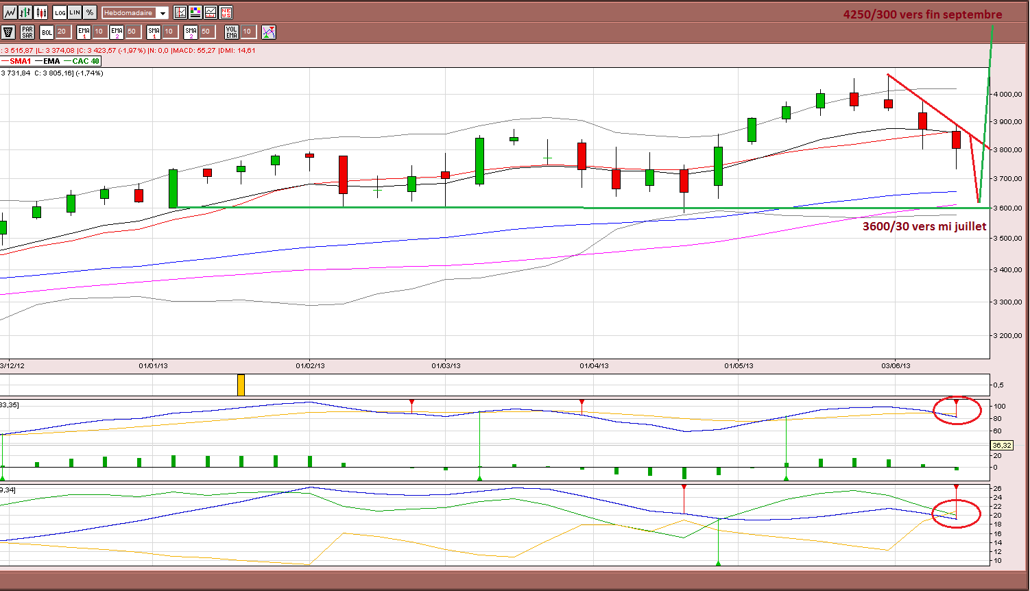Open the color settings palette icon
1030x591 pixels.
pyautogui.click(x=195, y=12)
